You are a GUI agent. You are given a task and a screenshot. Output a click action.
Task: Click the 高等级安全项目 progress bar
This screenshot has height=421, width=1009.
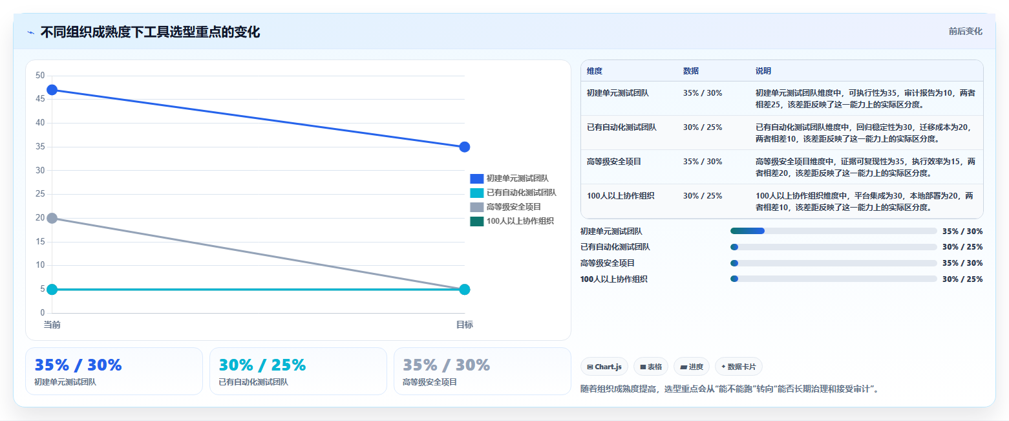[833, 263]
